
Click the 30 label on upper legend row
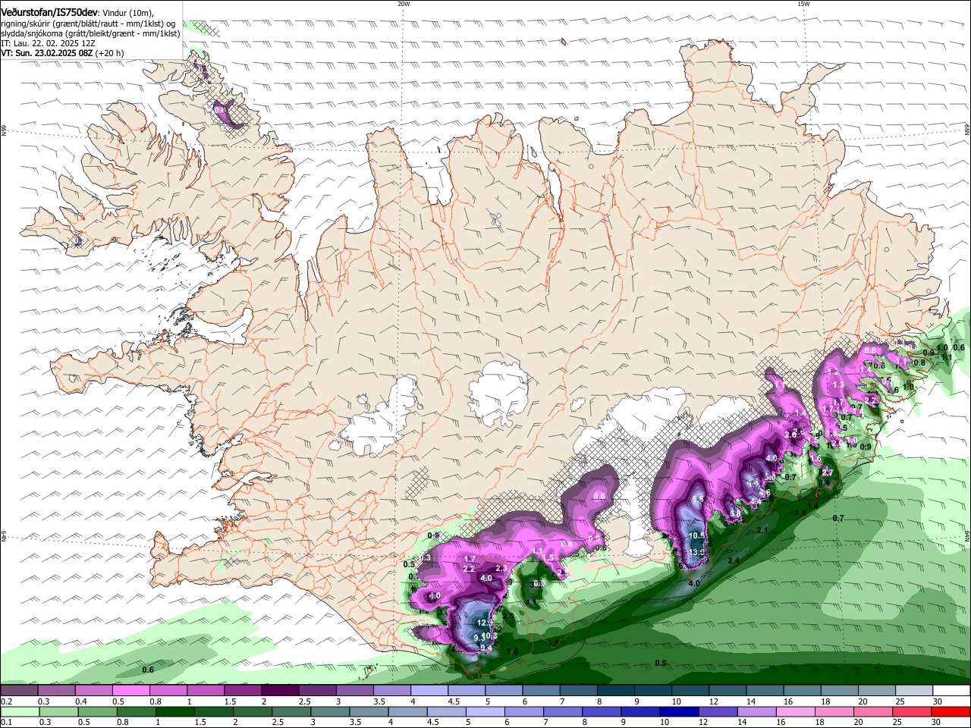coord(938,701)
